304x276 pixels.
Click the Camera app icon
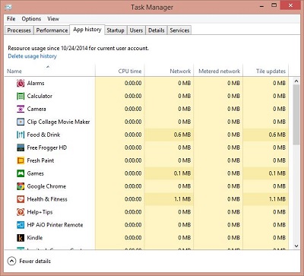pos(21,109)
